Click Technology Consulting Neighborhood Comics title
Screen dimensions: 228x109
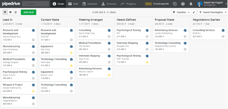(168, 43)
